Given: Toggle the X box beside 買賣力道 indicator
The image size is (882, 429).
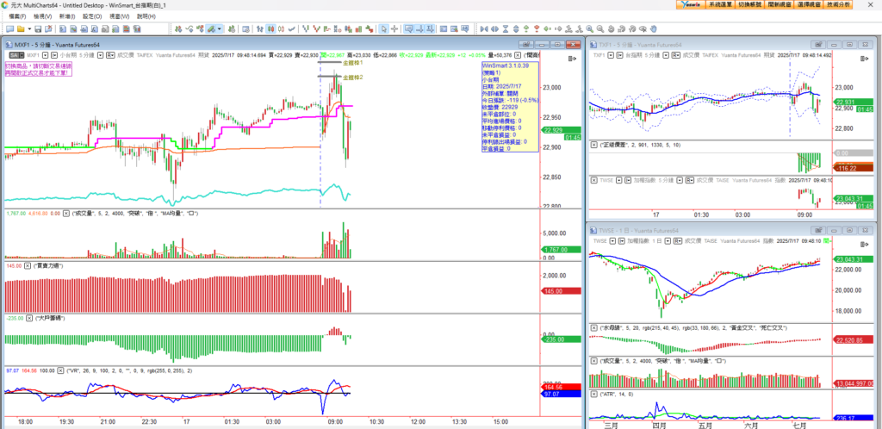Looking at the screenshot, I should click(28, 265).
